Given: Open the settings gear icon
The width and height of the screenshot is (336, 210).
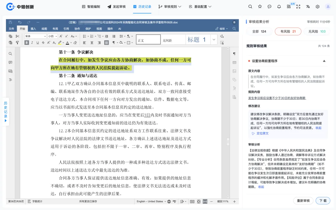Looking at the screenshot, I should click(x=318, y=7).
